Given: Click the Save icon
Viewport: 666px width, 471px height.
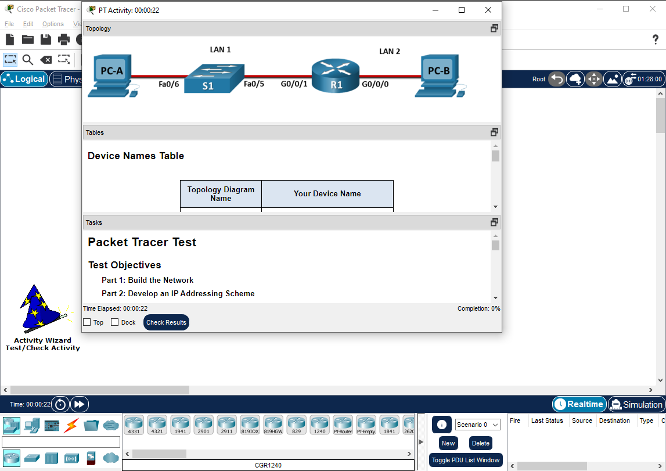Looking at the screenshot, I should tap(45, 39).
